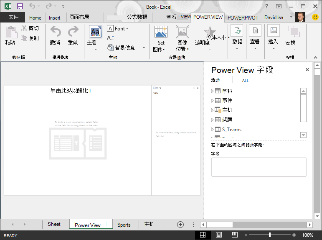Open Ribbon Display Options icon
322x240 pixels.
pyautogui.click(x=279, y=6)
